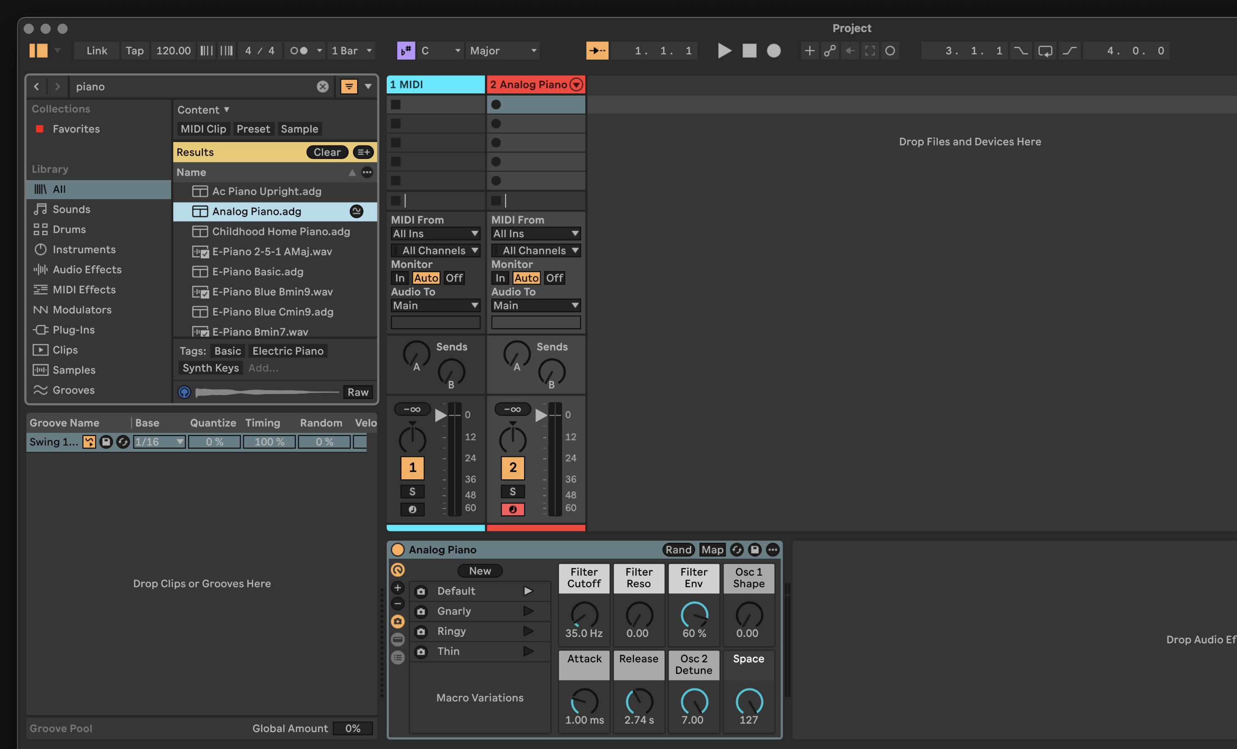This screenshot has width=1237, height=749.
Task: Open the Major scale dropdown
Action: tap(503, 51)
